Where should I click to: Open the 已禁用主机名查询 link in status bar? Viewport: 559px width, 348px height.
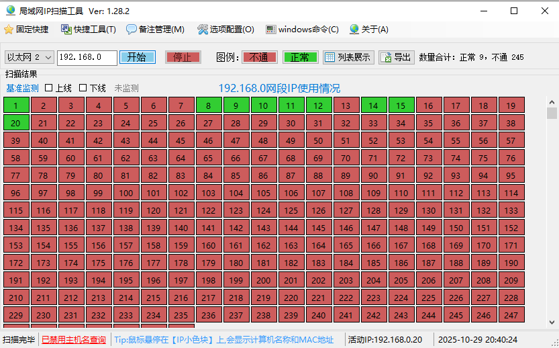pyautogui.click(x=74, y=340)
